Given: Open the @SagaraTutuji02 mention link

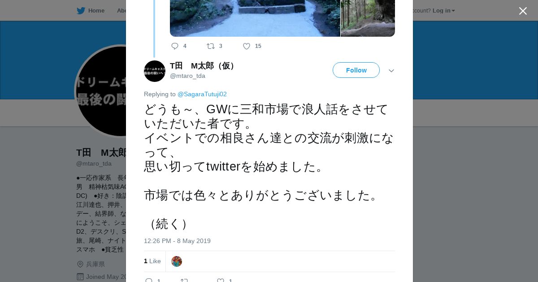Looking at the screenshot, I should (x=202, y=94).
